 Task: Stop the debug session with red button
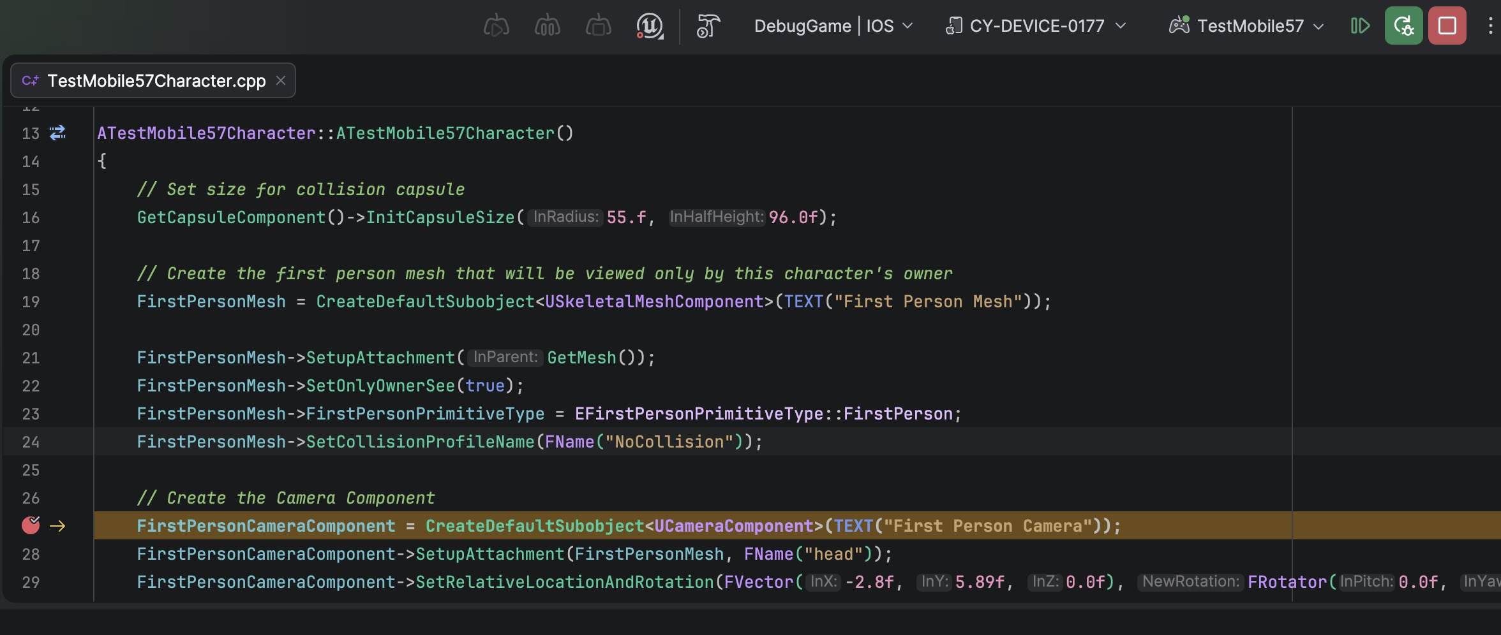point(1447,26)
